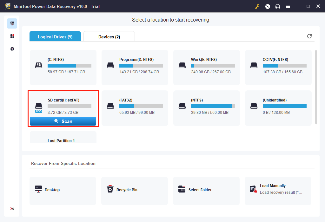Viewport: 325px width, 222px height.
Task: Click the C: NTFS Windows drive icon
Action: coord(39,65)
